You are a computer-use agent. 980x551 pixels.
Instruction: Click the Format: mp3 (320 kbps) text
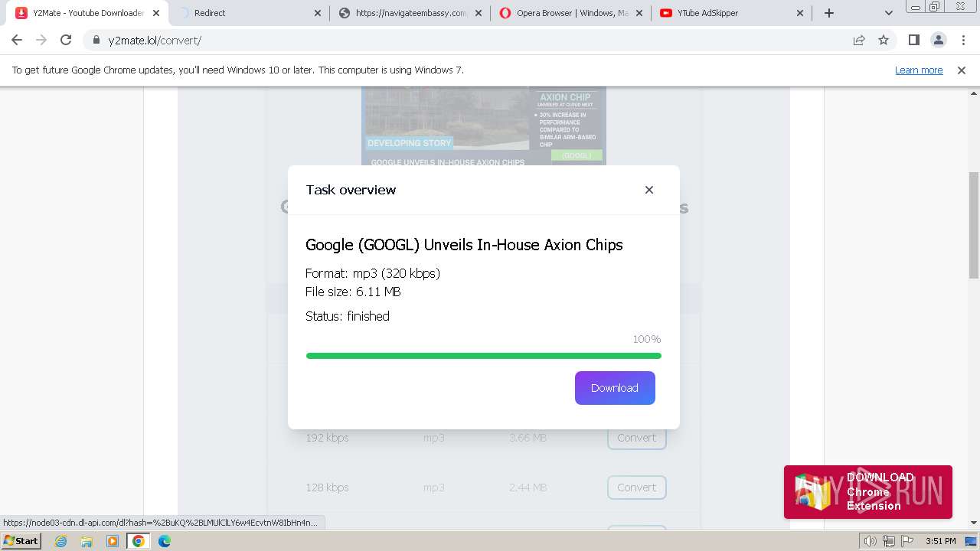(x=373, y=273)
